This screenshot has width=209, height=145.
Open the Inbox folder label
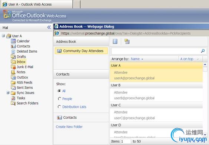coord(21,62)
